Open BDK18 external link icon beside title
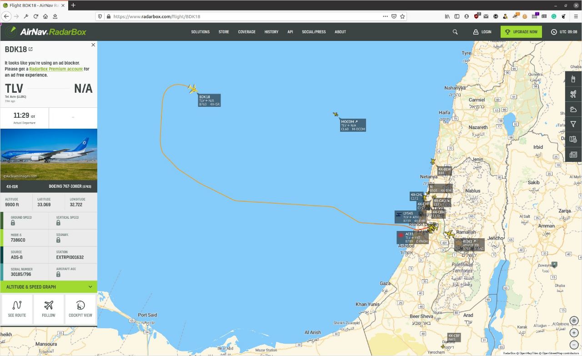 tap(30, 49)
